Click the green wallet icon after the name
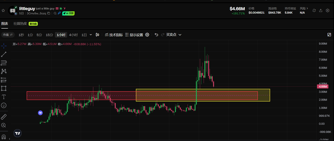 click(61, 9)
